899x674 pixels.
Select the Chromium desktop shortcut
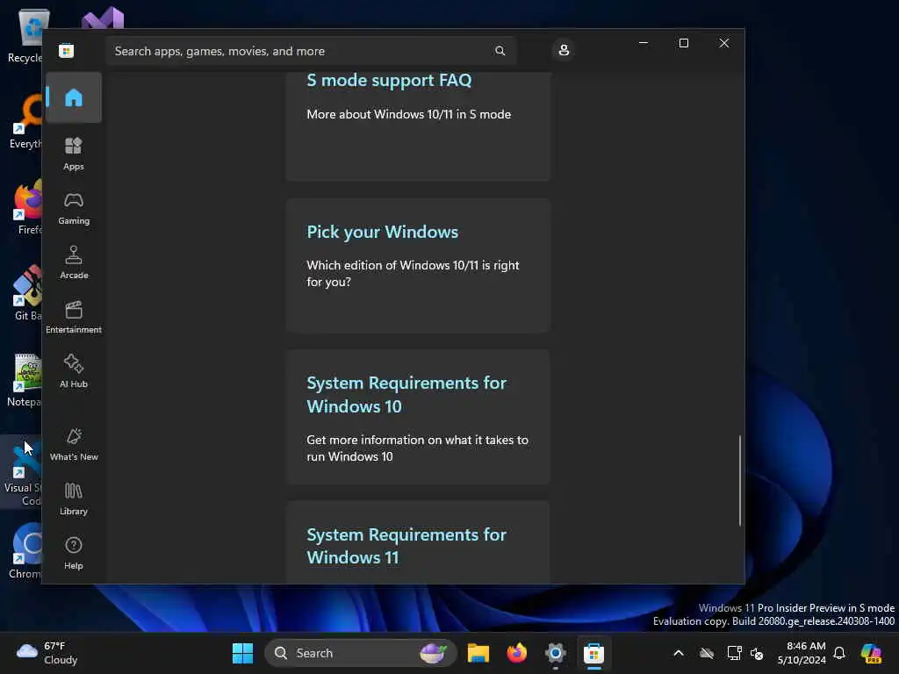pyautogui.click(x=25, y=551)
